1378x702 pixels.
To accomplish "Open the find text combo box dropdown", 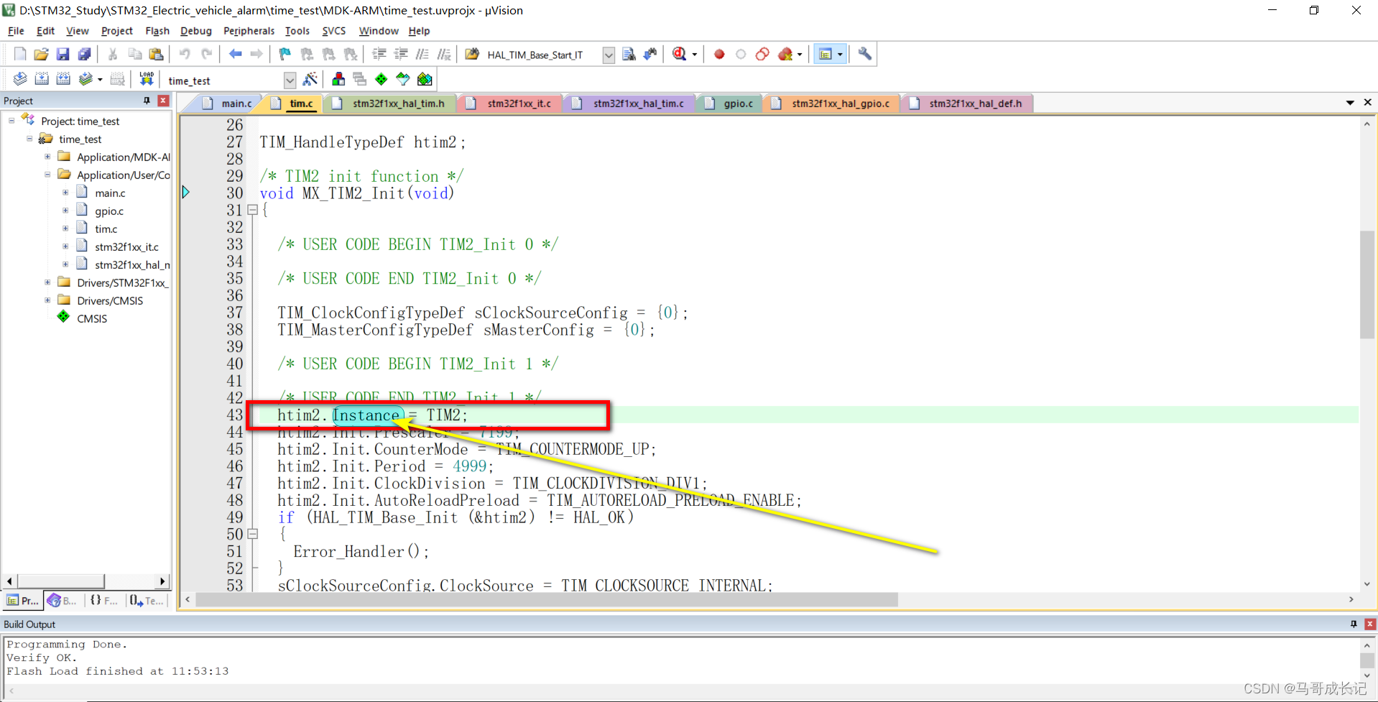I will [609, 55].
